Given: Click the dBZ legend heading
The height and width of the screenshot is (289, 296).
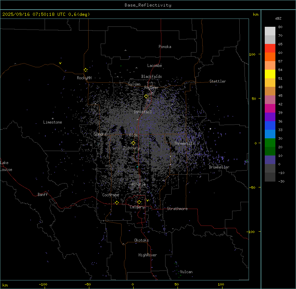Looking at the screenshot, I should point(278,19).
